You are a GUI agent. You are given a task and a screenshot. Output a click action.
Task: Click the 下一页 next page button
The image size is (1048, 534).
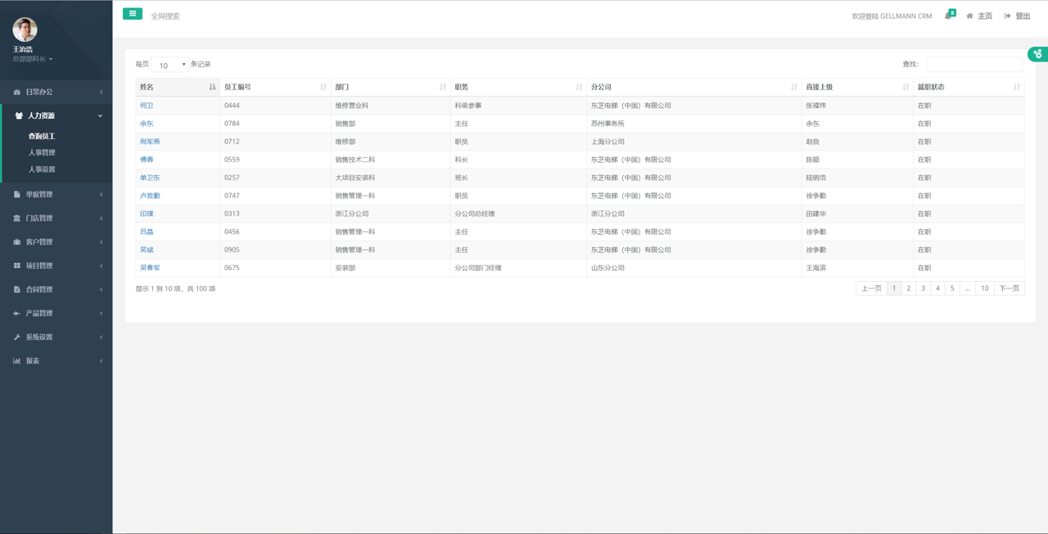(x=1009, y=288)
